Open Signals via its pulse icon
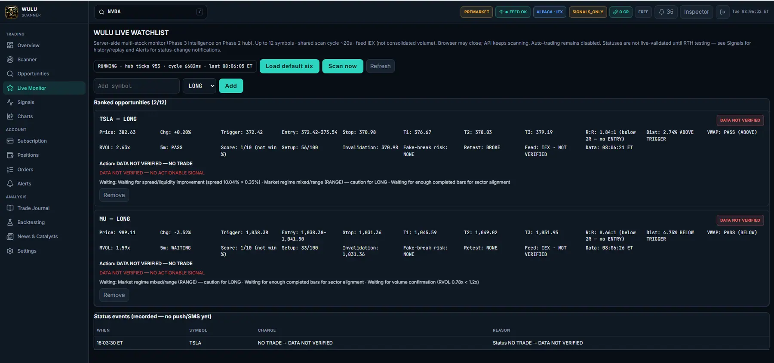The image size is (774, 363). 10,102
